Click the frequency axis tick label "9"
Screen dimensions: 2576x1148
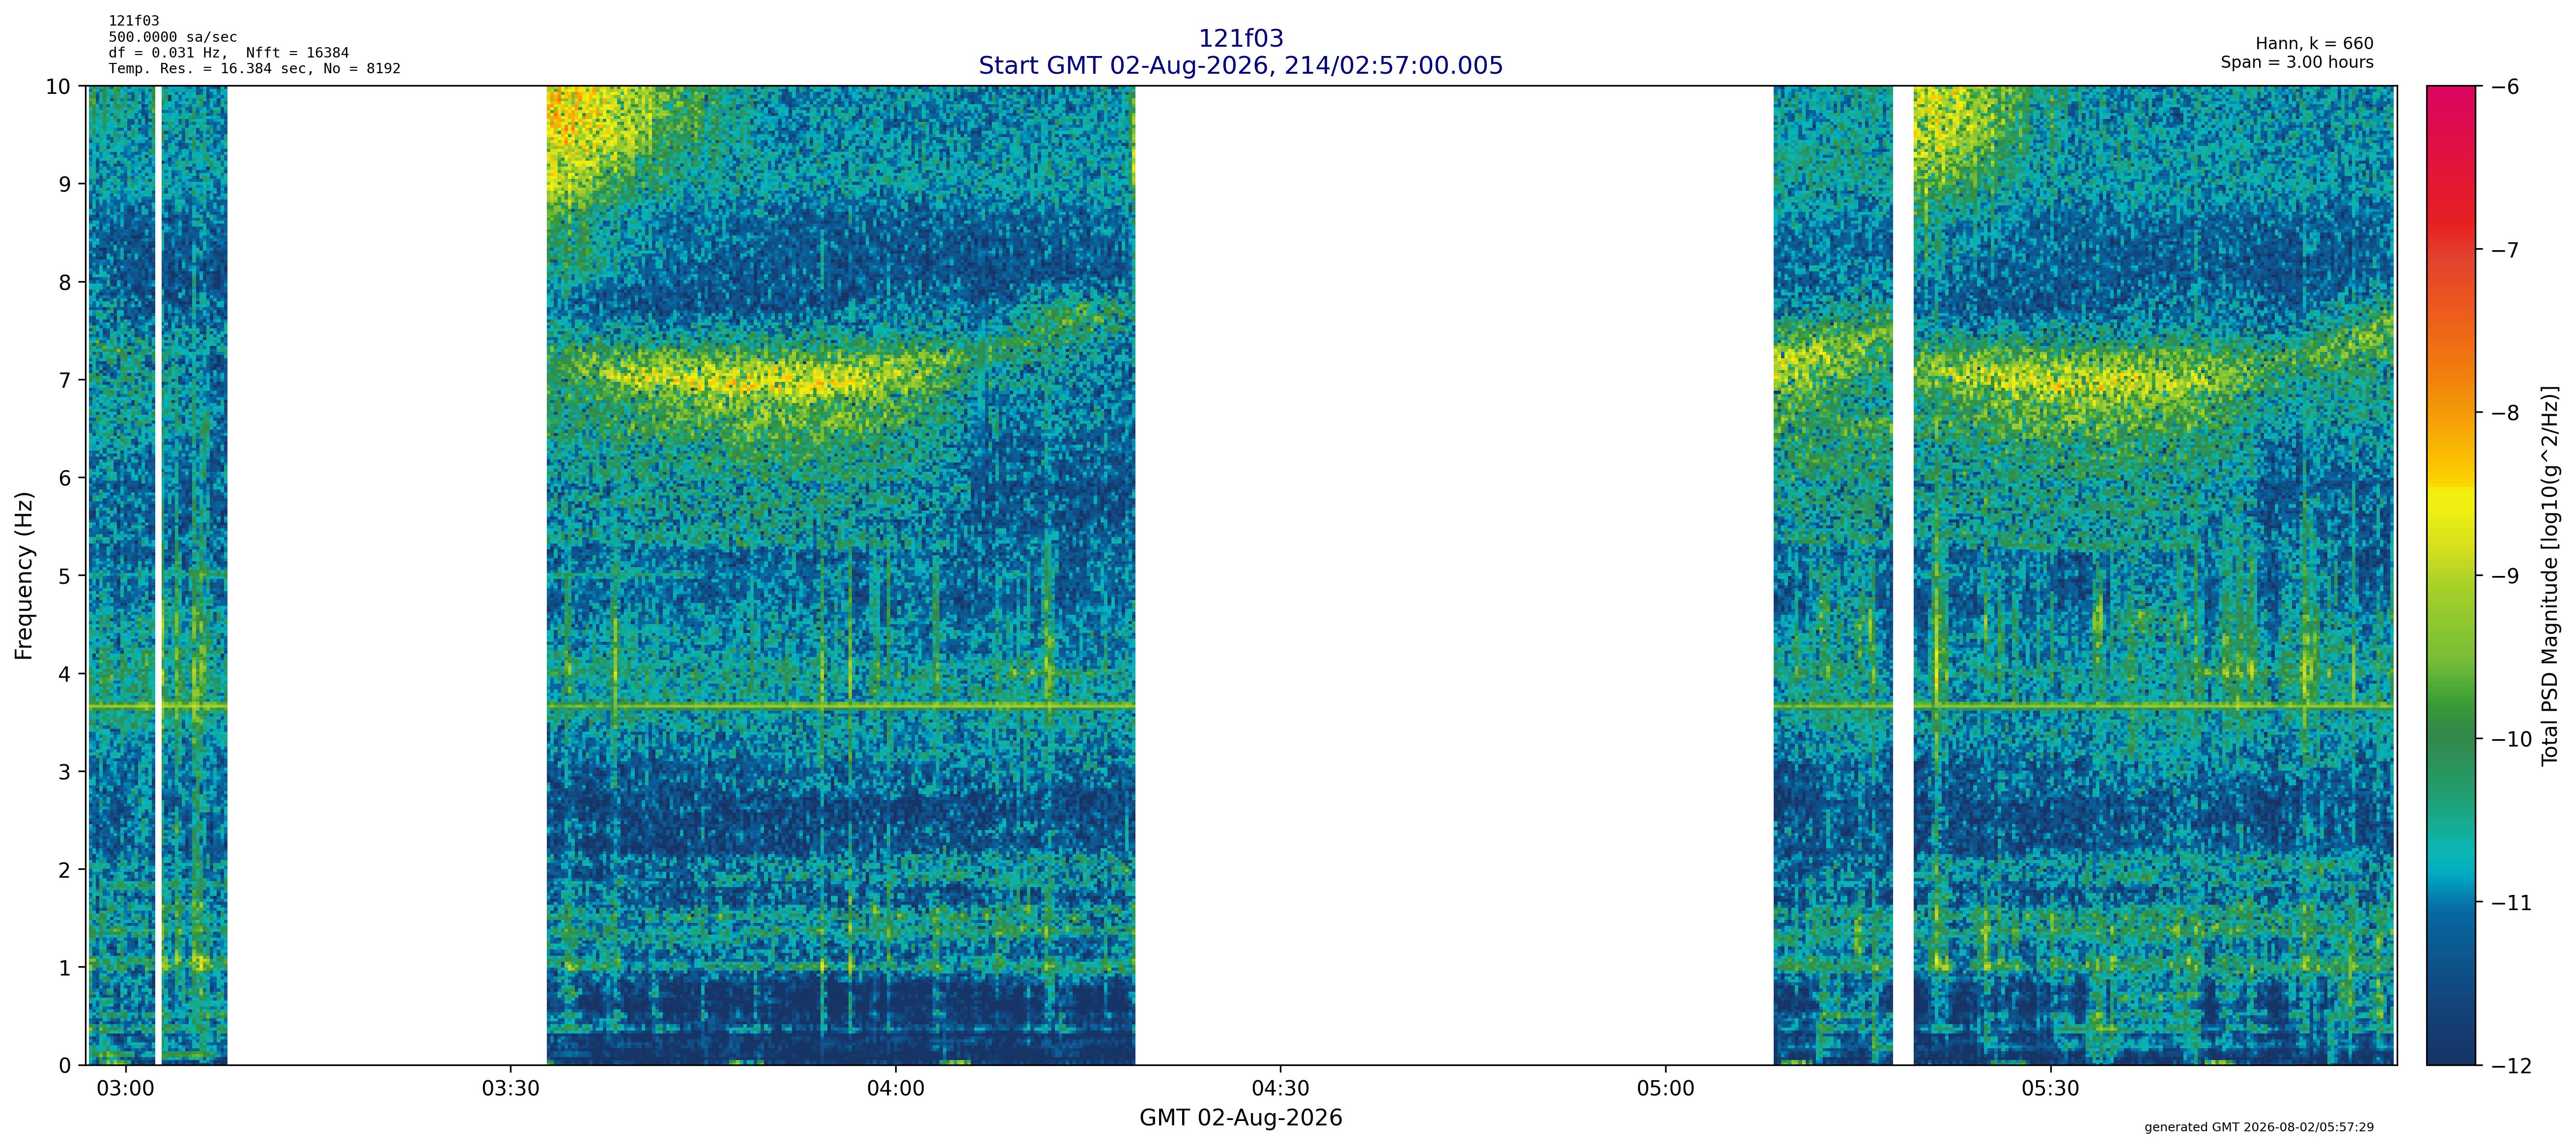tap(65, 184)
